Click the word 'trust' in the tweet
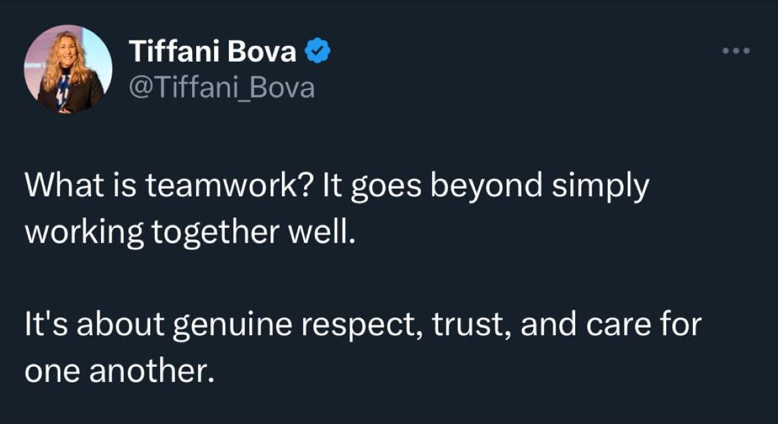This screenshot has height=424, width=778. (x=464, y=325)
